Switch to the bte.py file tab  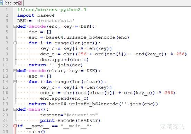coord(12,3)
